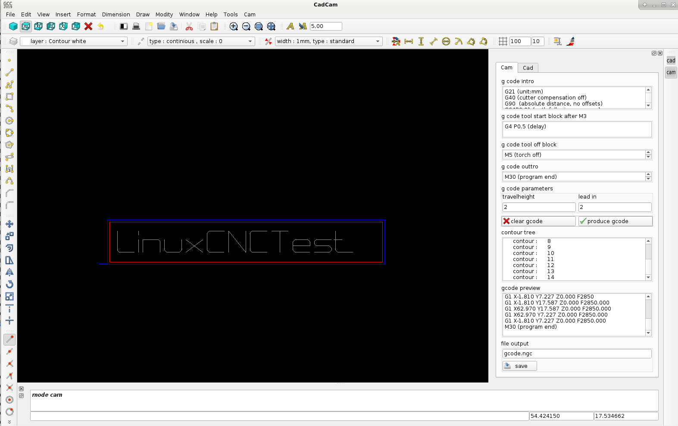Click the clear gcode button

[x=539, y=221]
